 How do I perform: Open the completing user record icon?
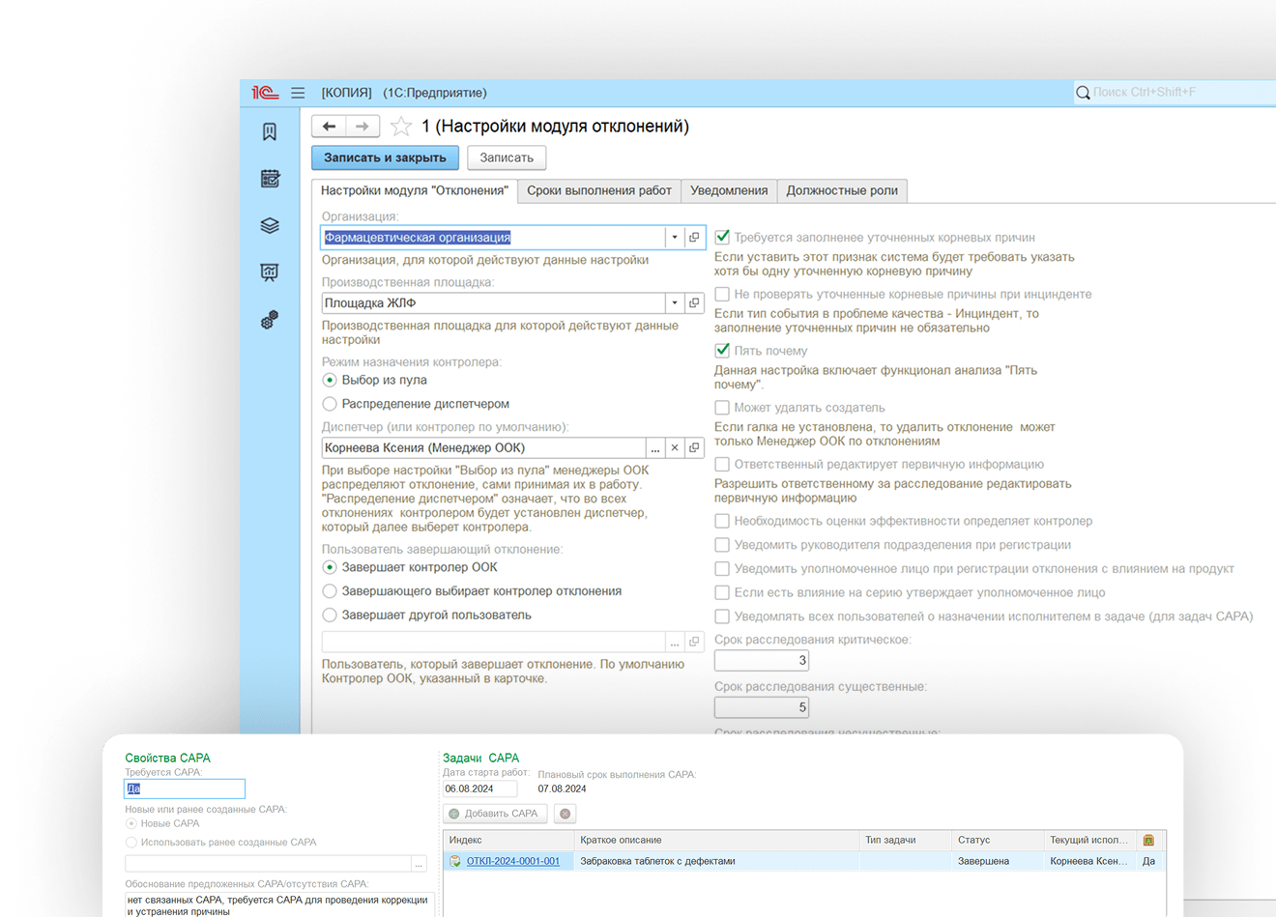tap(694, 642)
